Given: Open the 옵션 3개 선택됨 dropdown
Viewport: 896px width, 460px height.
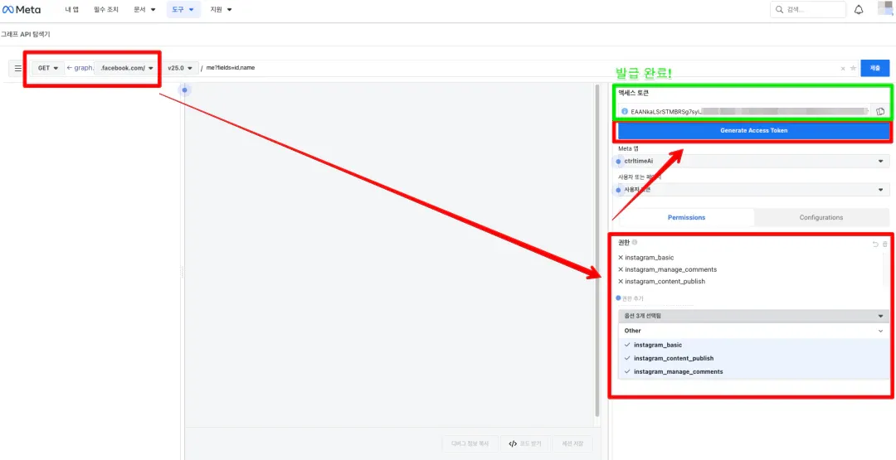Looking at the screenshot, I should pos(753,316).
